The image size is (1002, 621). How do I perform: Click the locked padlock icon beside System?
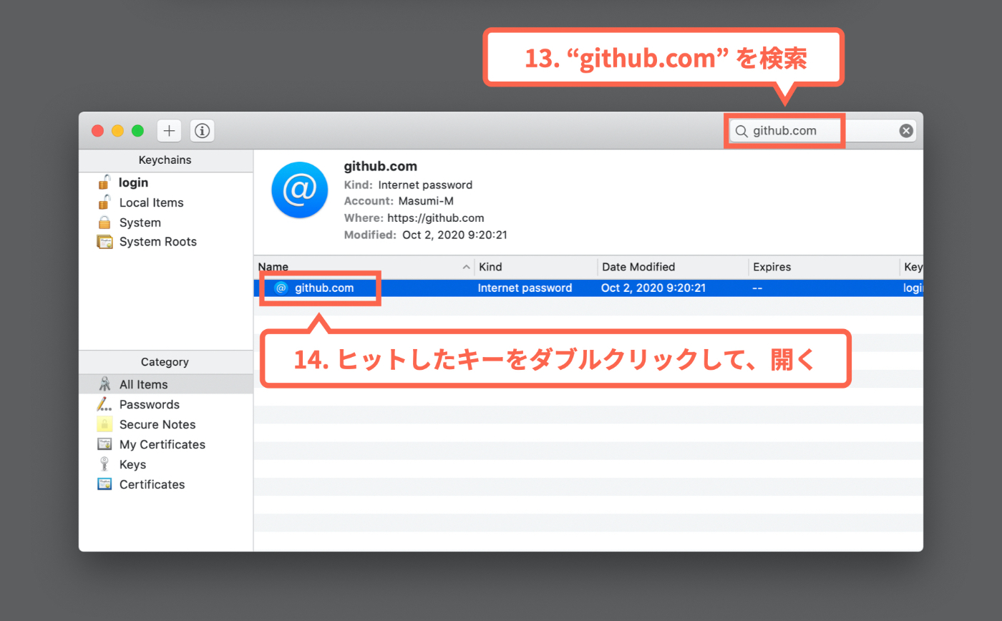pos(105,223)
